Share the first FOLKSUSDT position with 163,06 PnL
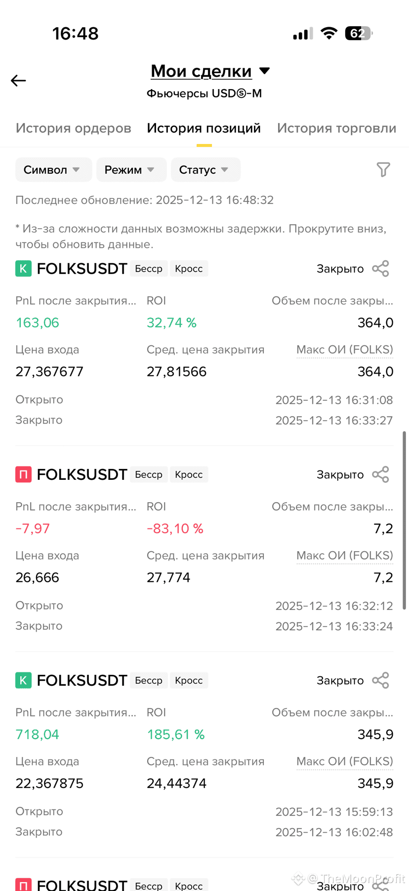 coord(380,269)
